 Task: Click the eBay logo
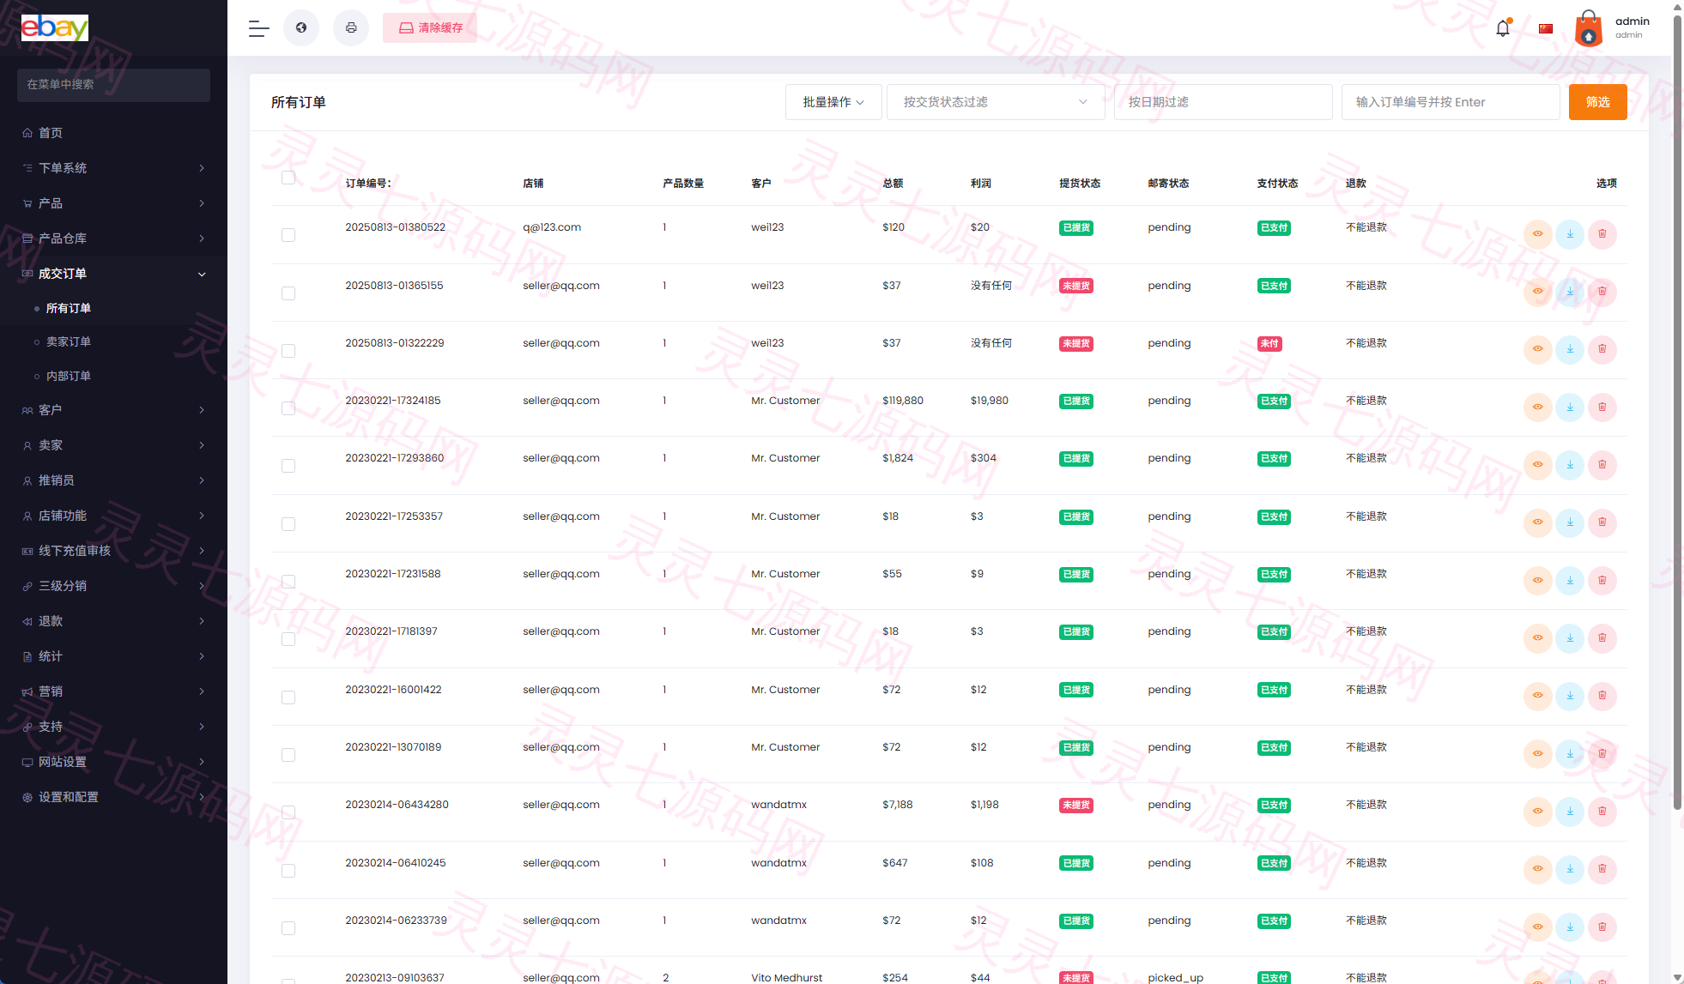pos(55,27)
